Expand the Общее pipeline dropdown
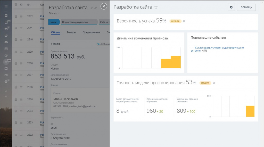264x147 pixels. click(54, 13)
